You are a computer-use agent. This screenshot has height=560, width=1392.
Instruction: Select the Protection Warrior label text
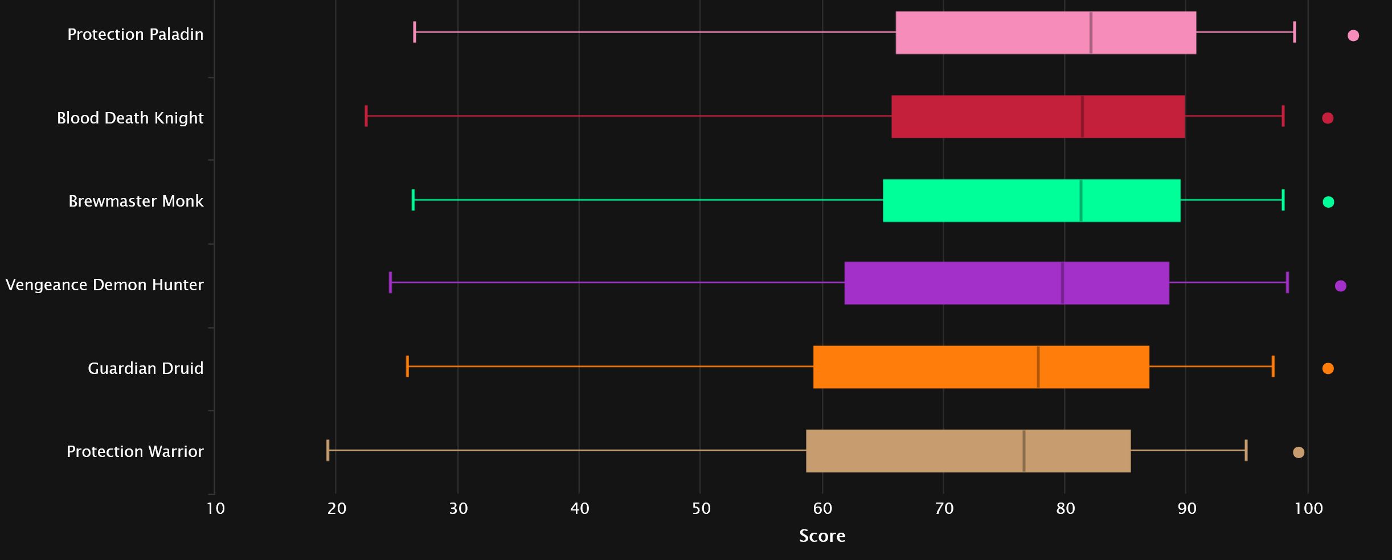pyautogui.click(x=135, y=452)
